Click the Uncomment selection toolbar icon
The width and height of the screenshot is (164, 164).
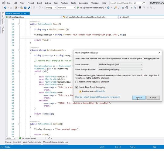click(x=127, y=8)
